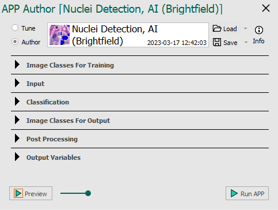Select the Author radio button
This screenshot has width=278, height=210.
click(x=15, y=42)
